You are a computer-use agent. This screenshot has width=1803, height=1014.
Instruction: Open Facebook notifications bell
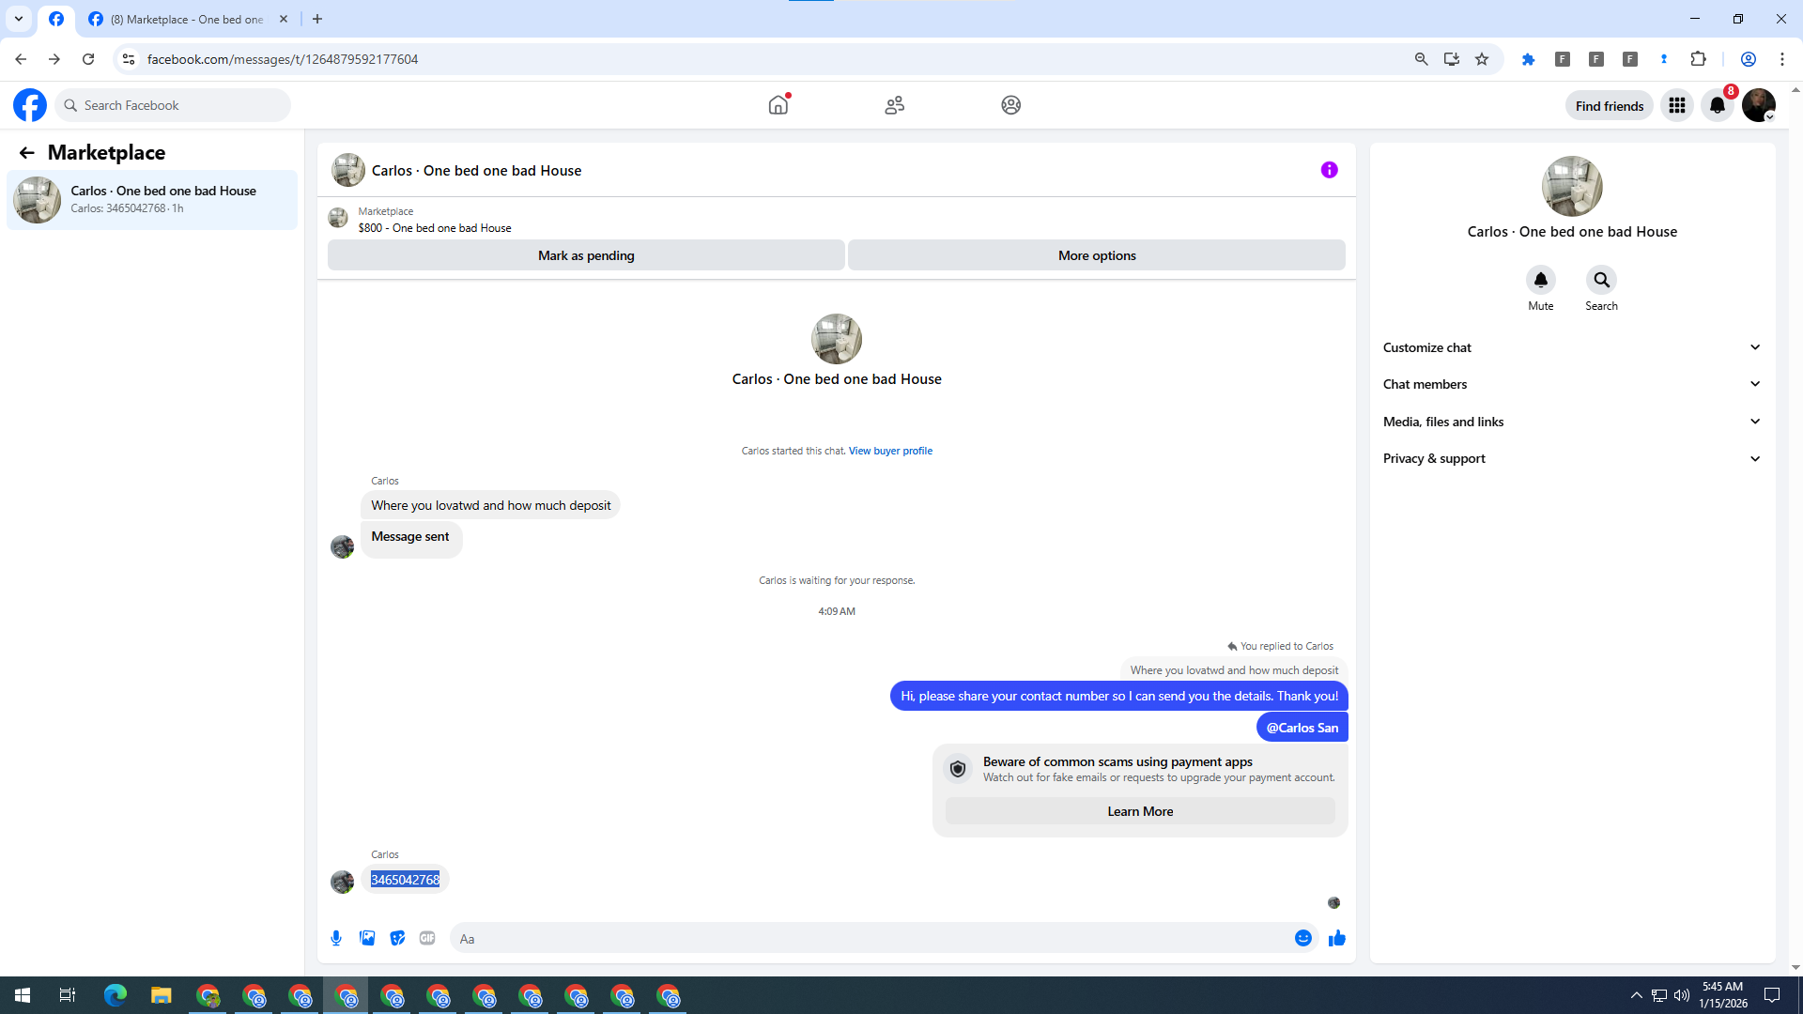[x=1717, y=105]
